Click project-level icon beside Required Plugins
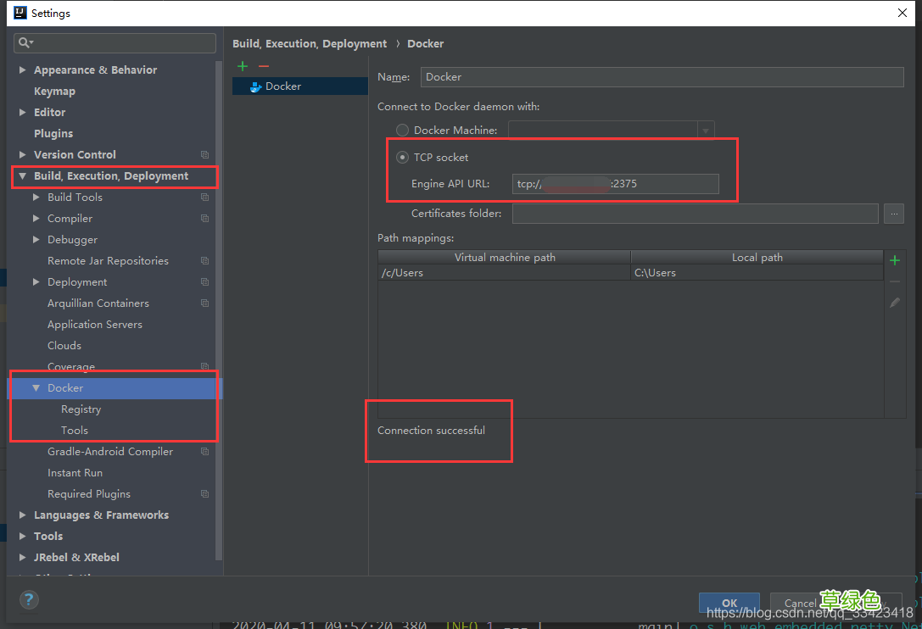The width and height of the screenshot is (922, 629). 204,494
